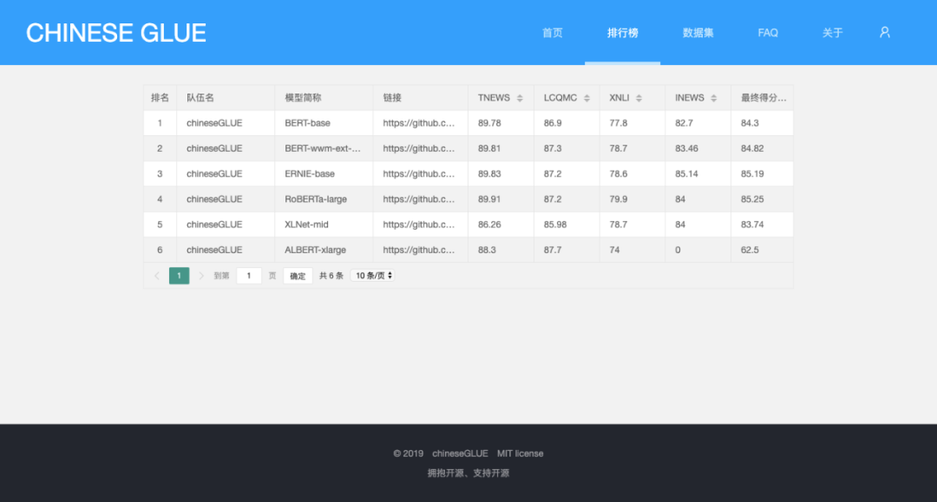This screenshot has height=502, width=937.
Task: Open ERNIE-base github link
Action: (419, 173)
